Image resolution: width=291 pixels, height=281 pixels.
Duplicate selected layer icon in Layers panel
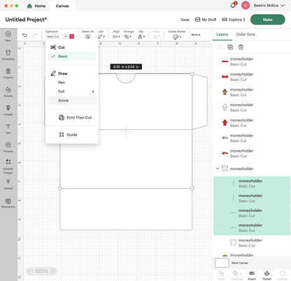click(x=230, y=47)
